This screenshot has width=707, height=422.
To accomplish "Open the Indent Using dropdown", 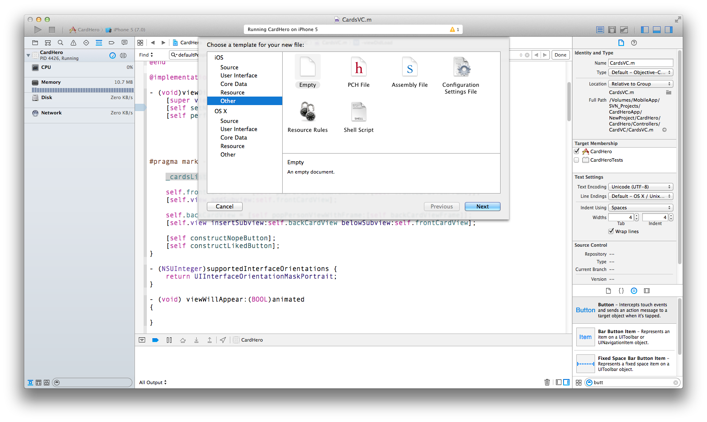I will tap(641, 208).
